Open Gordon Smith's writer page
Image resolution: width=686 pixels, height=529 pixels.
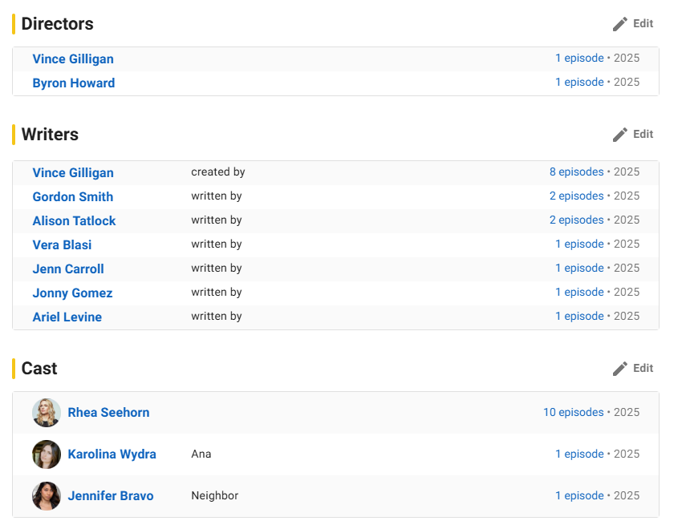point(73,196)
